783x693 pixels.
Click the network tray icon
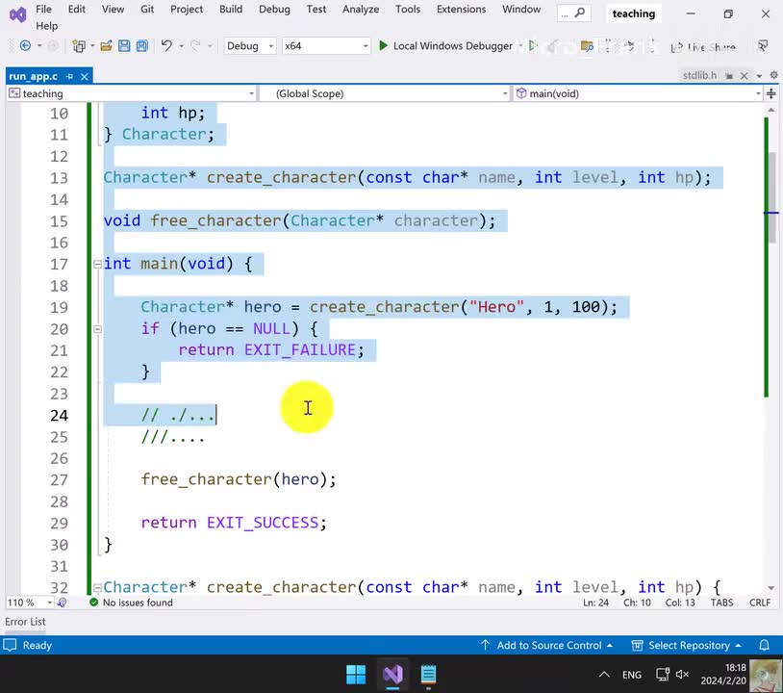(x=662, y=675)
